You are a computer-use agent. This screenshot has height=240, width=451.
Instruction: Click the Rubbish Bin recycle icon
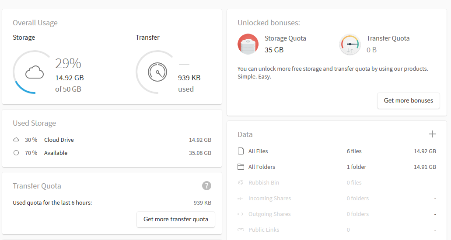pos(241,183)
